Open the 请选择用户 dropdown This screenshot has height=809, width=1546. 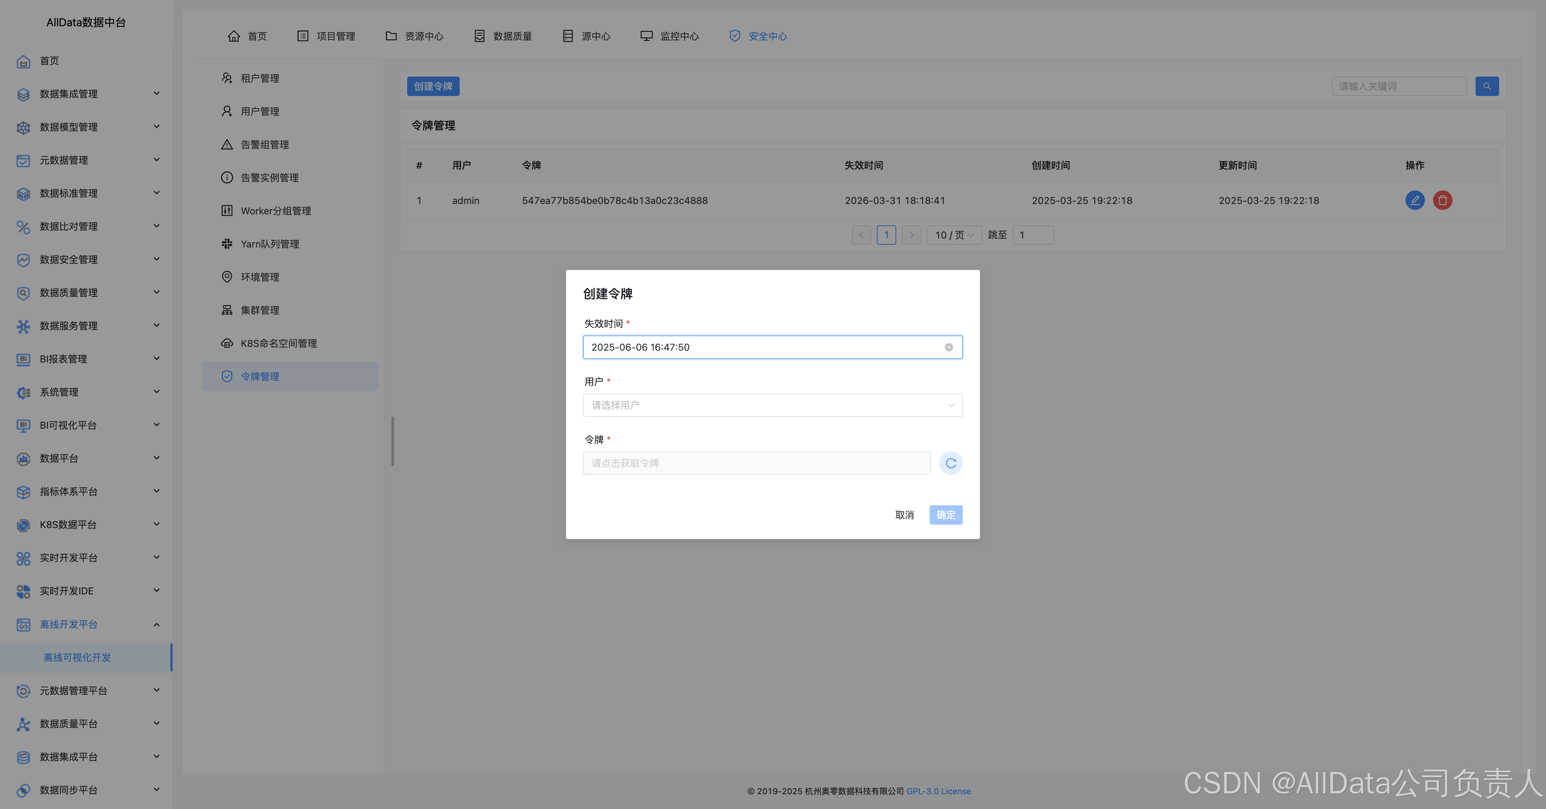click(x=772, y=405)
